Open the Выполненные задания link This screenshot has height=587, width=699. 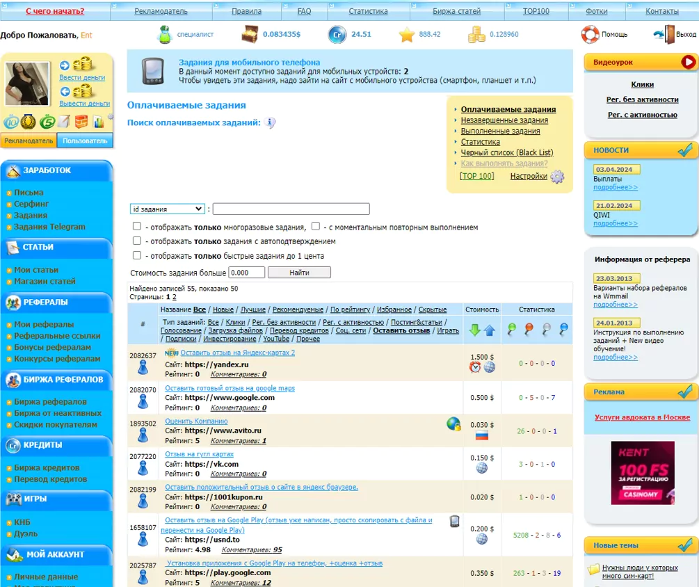coord(500,131)
